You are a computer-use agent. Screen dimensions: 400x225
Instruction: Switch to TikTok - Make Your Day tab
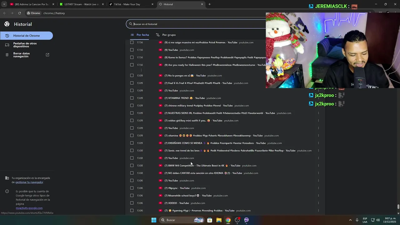[131, 4]
